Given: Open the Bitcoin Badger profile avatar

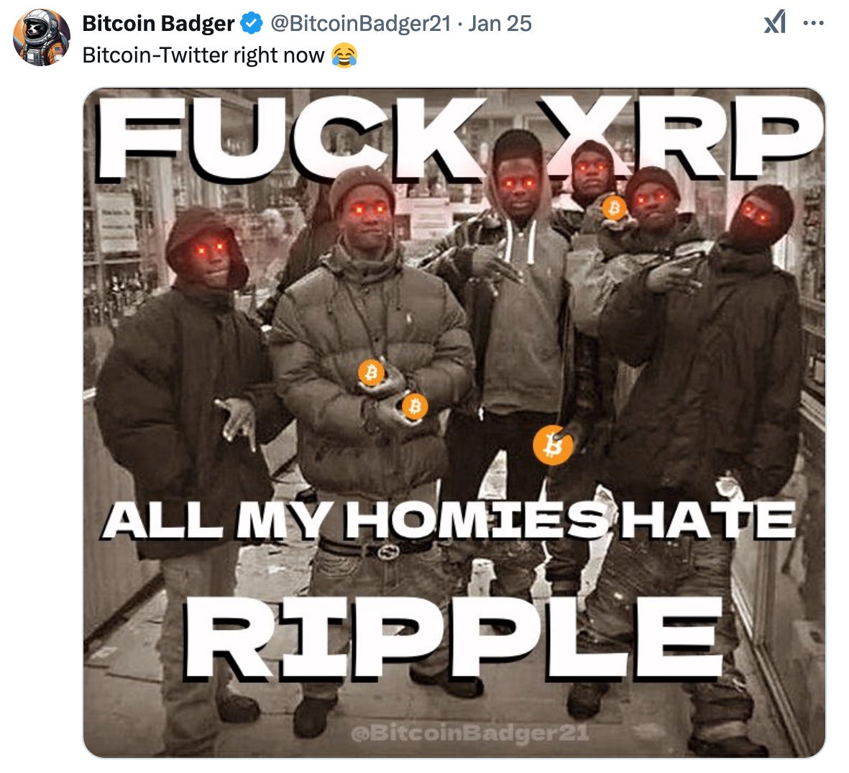Looking at the screenshot, I should tap(42, 37).
